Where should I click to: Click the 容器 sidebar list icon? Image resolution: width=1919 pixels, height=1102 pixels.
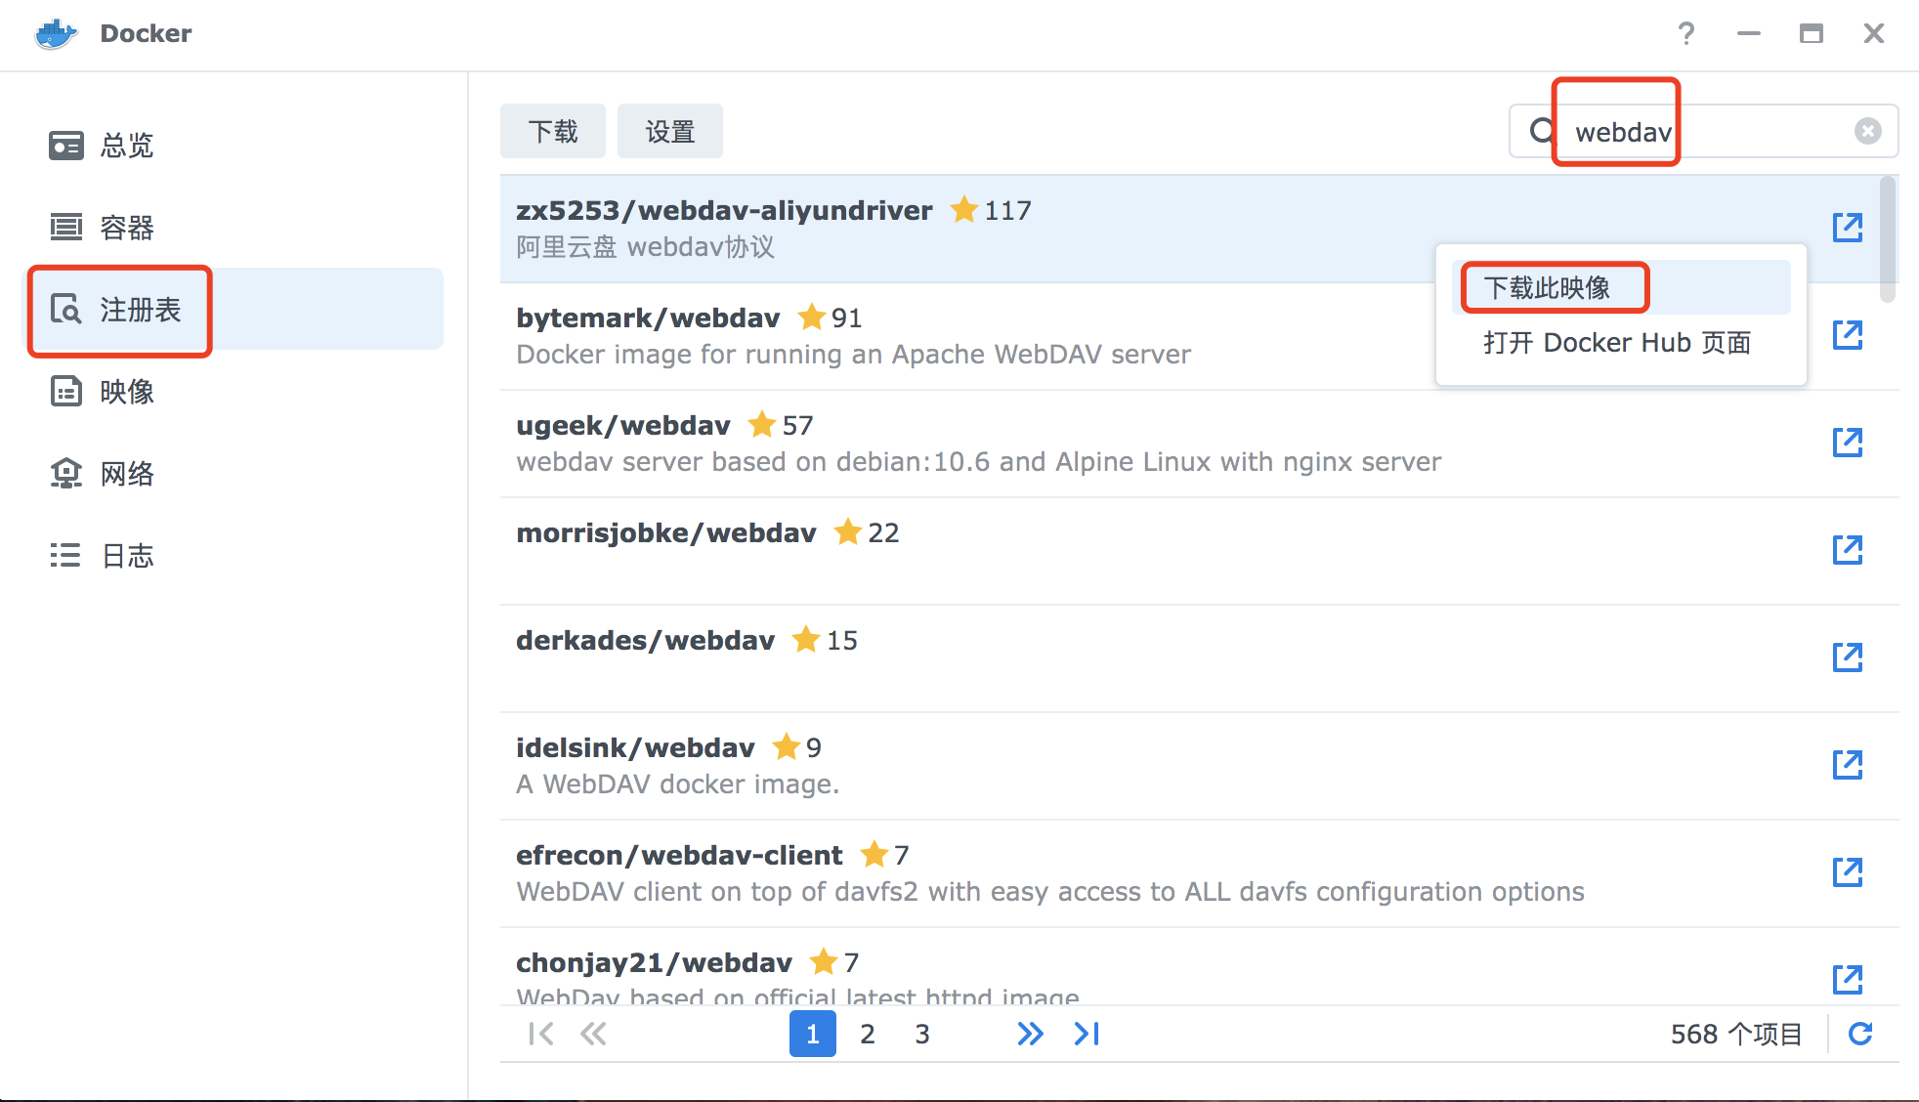click(x=65, y=228)
